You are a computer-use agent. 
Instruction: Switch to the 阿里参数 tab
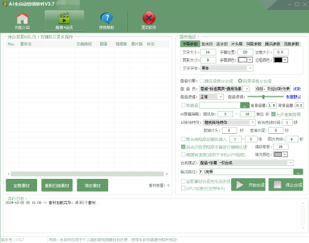[x=254, y=44]
